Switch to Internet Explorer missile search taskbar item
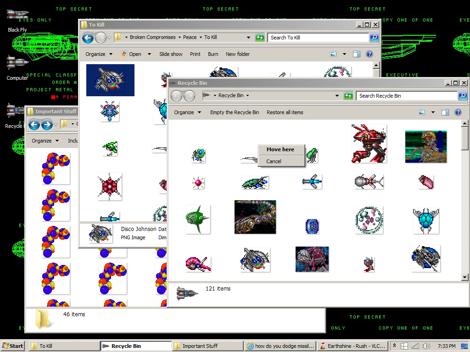This screenshot has width=470, height=352. [280, 346]
